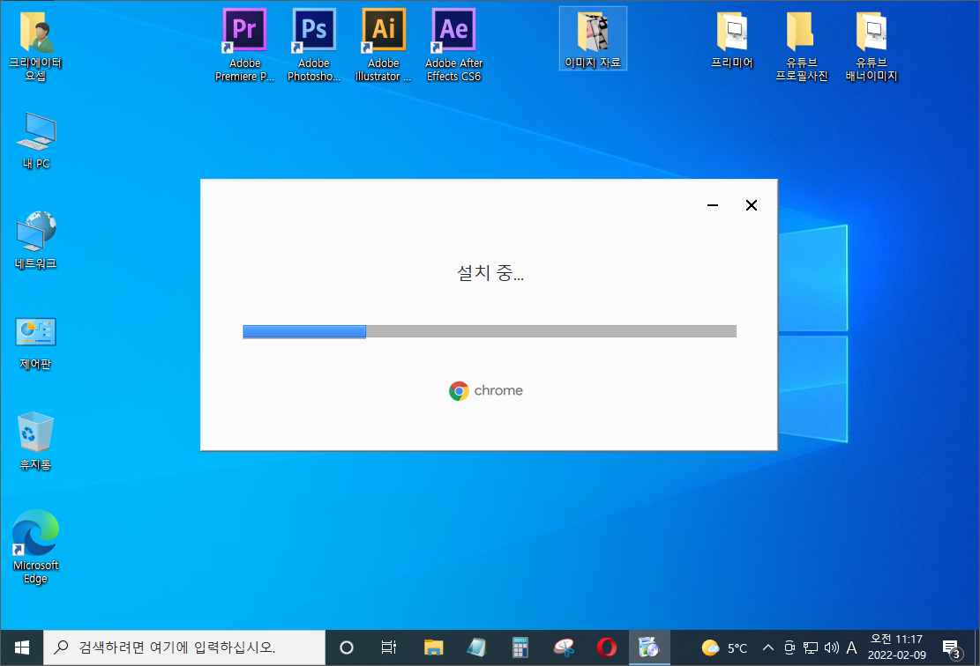Screen dimensions: 980x666
Task: Open Cortana from the taskbar circle
Action: click(347, 647)
